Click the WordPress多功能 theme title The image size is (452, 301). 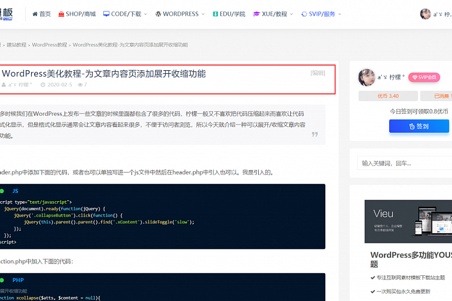411,259
